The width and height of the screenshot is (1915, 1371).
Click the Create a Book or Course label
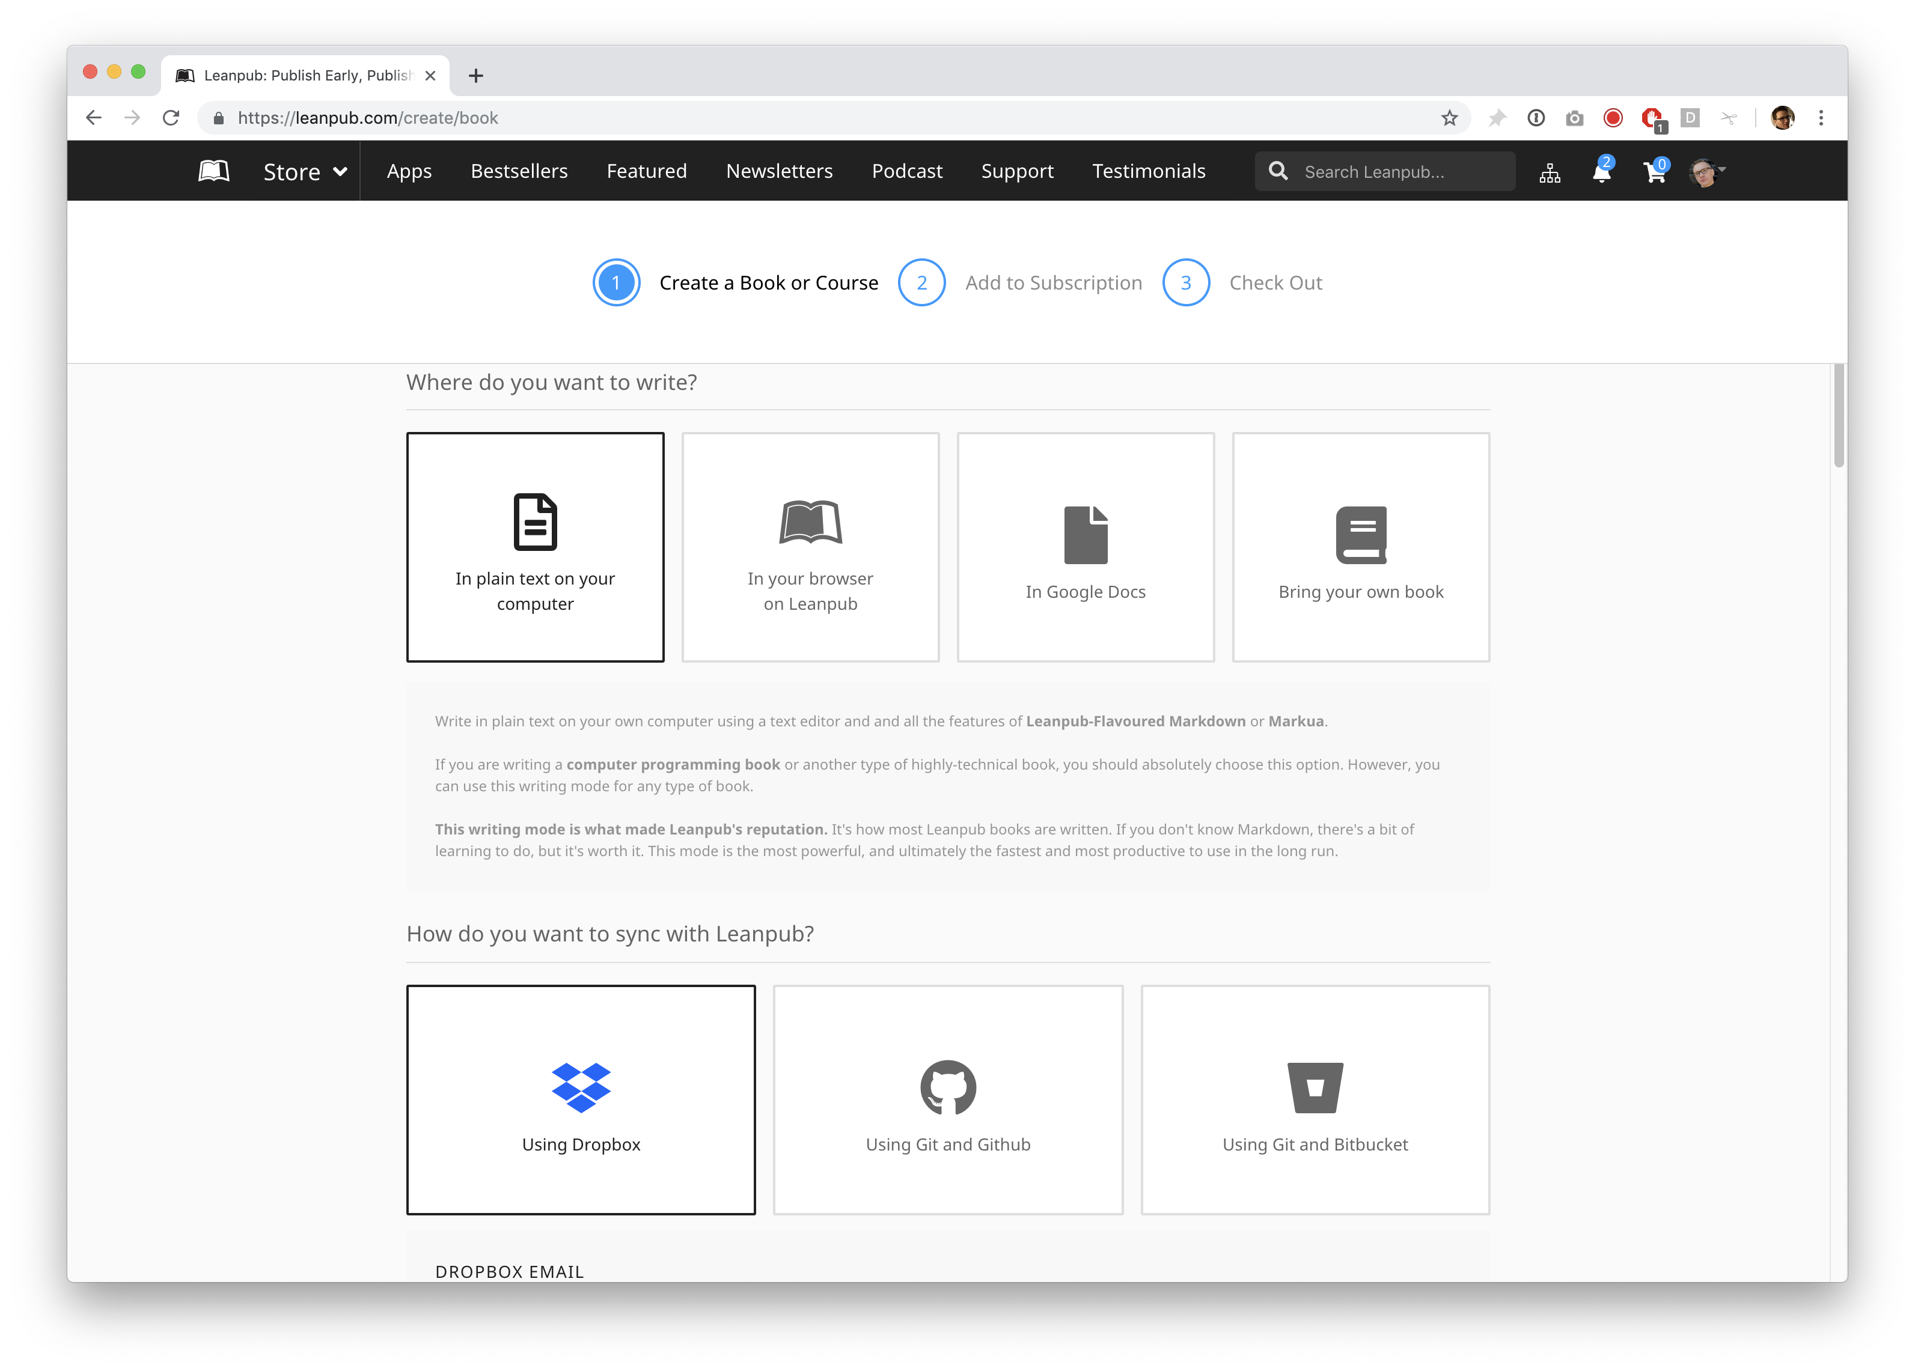coord(768,283)
